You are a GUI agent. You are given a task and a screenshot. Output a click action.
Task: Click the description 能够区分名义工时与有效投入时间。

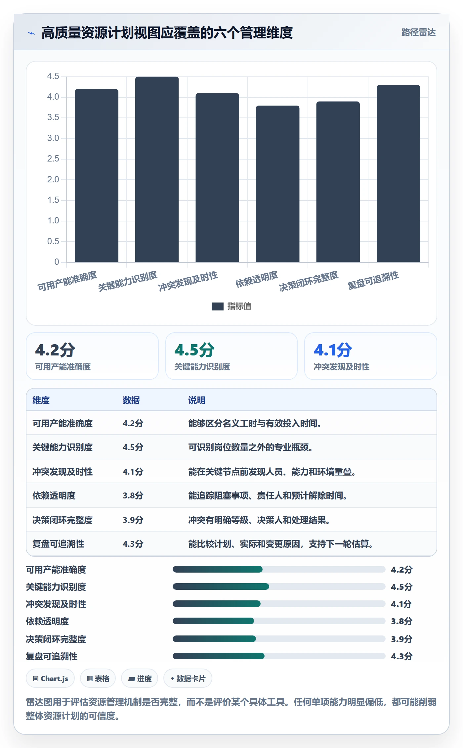[x=255, y=423]
